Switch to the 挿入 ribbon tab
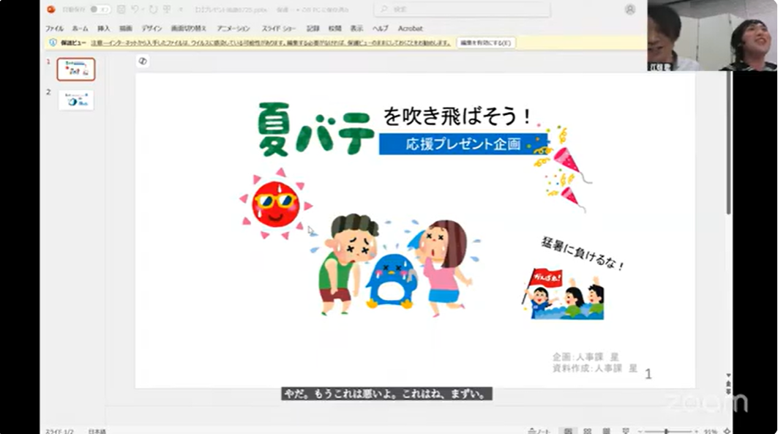Image resolution: width=778 pixels, height=434 pixels. pyautogui.click(x=104, y=29)
